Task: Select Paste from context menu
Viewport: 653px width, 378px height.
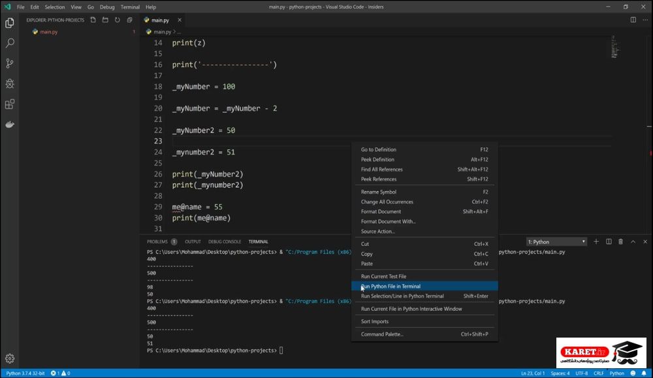Action: [x=424, y=264]
